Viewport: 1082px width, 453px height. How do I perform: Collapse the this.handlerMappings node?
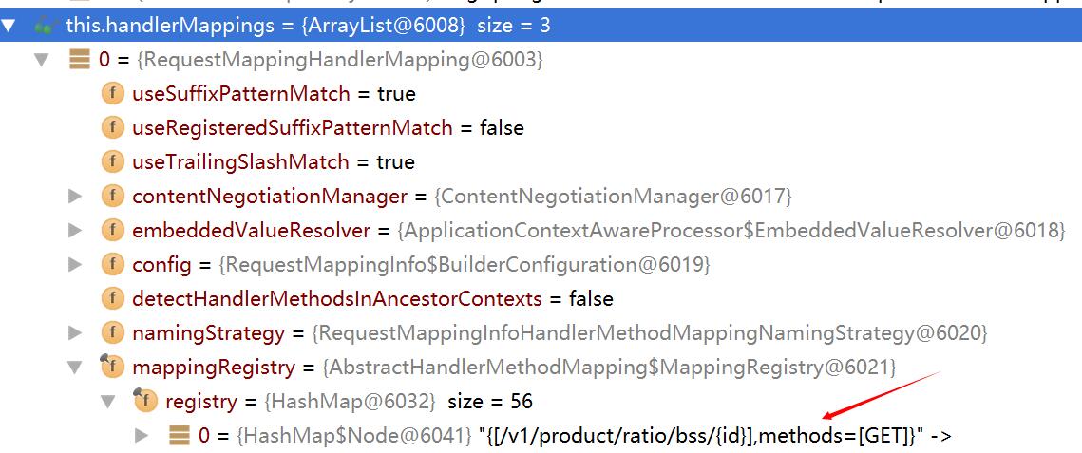coord(9,27)
